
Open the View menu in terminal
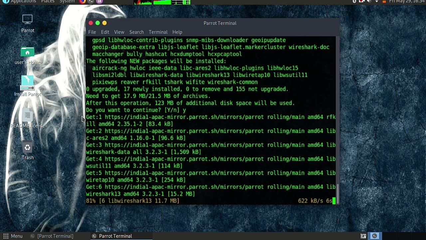coord(119,32)
